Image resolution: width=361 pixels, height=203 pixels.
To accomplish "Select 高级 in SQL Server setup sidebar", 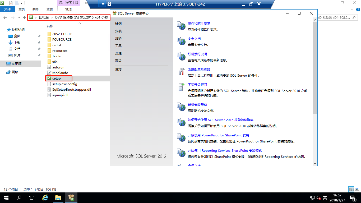I will pos(118,61).
